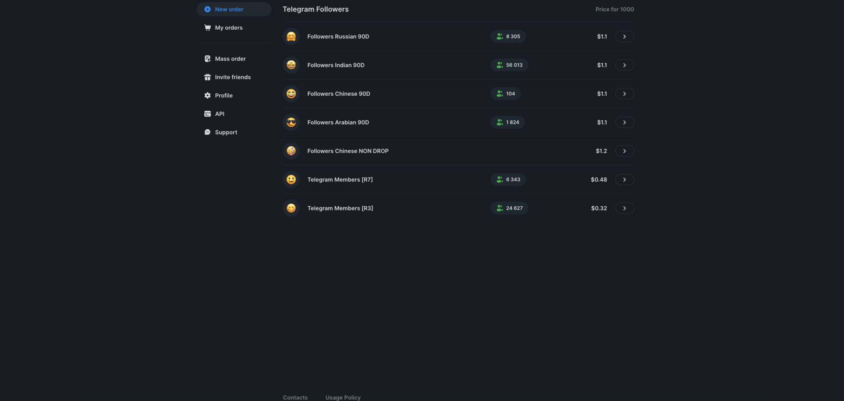Open Telegram Members [R3] chevron
The height and width of the screenshot is (401, 844).
(x=624, y=208)
